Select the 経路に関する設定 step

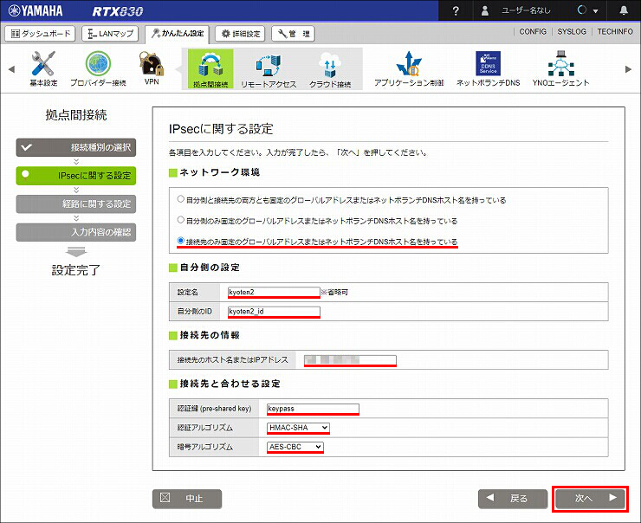click(x=76, y=203)
